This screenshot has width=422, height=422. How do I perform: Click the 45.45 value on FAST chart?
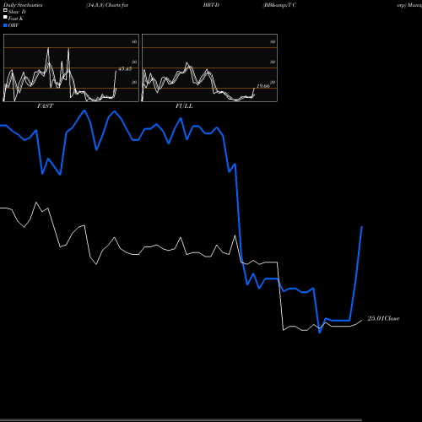[125, 68]
